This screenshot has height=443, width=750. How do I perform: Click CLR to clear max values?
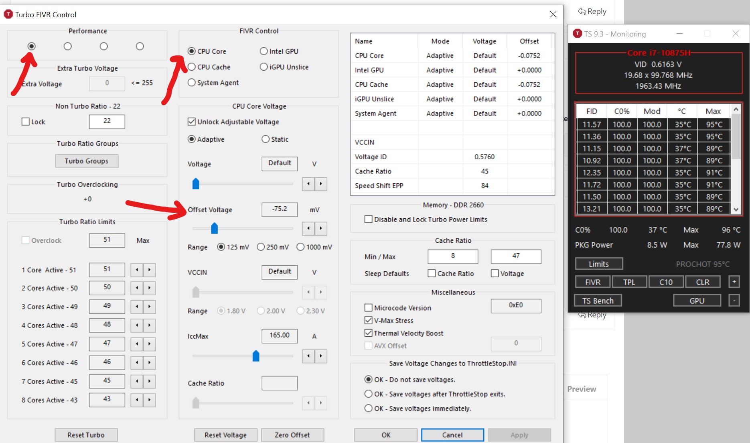click(703, 282)
